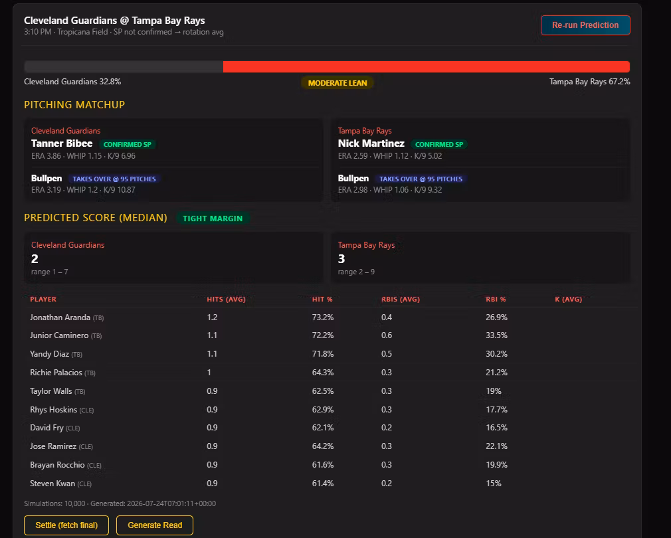Image resolution: width=671 pixels, height=538 pixels.
Task: Click the PITCHING MATCHUP section heading
Action: tap(74, 105)
